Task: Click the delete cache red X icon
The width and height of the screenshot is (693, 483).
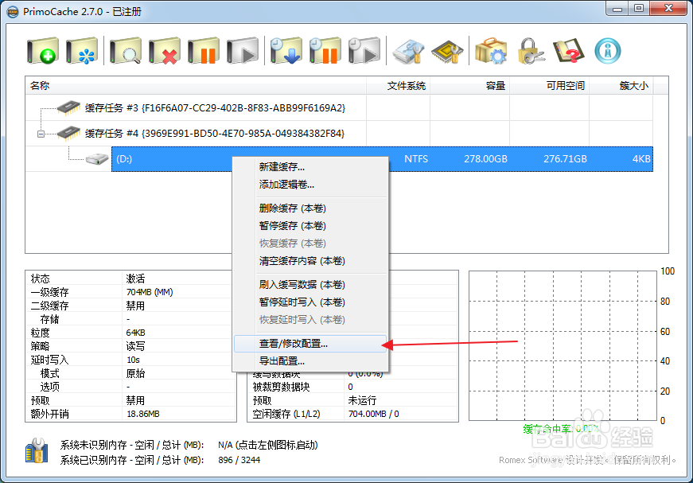Action: [x=165, y=51]
